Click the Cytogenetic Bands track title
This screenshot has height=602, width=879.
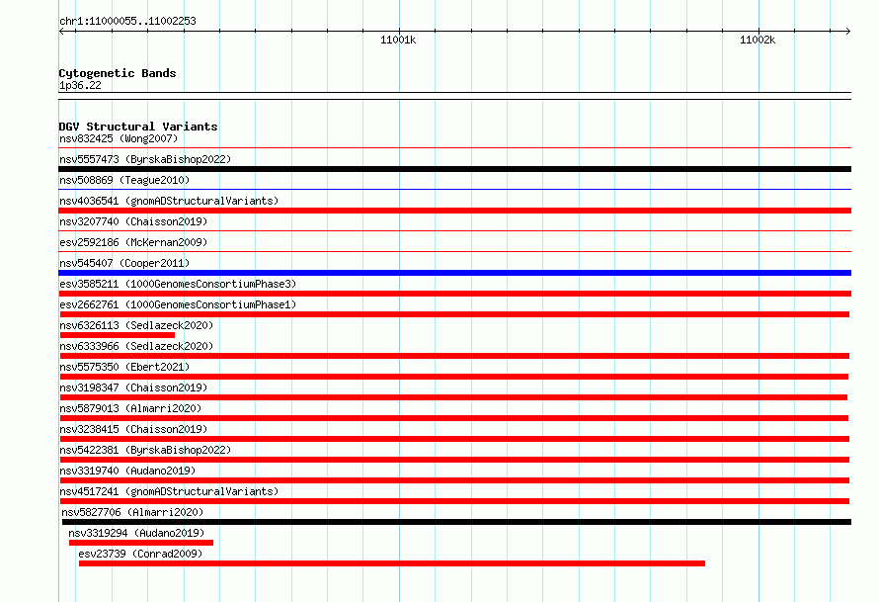(x=118, y=73)
